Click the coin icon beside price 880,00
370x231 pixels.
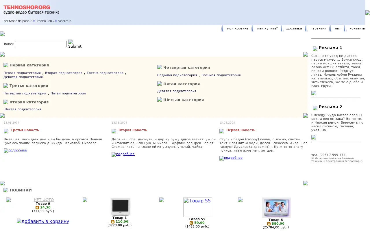click(x=269, y=224)
